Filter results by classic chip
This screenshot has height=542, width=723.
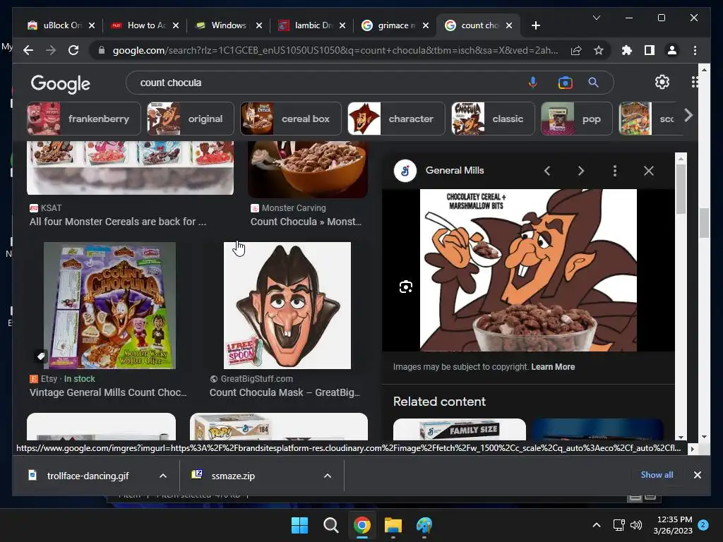pos(493,119)
